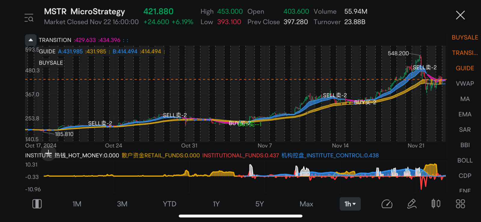Click the Nov 7 date axis label

point(265,146)
